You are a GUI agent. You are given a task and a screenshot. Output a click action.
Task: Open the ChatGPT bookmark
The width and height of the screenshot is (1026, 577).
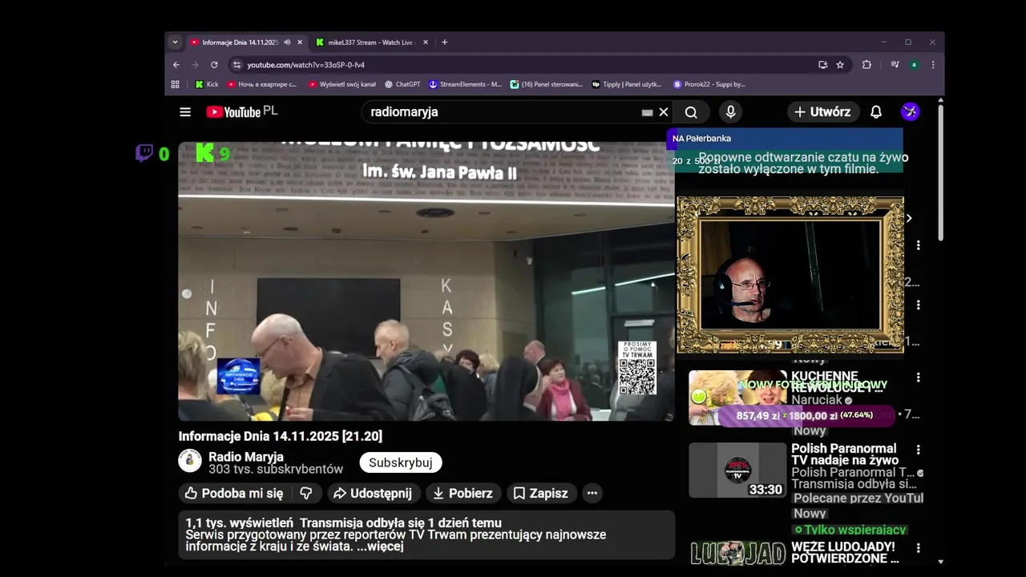pyautogui.click(x=402, y=84)
